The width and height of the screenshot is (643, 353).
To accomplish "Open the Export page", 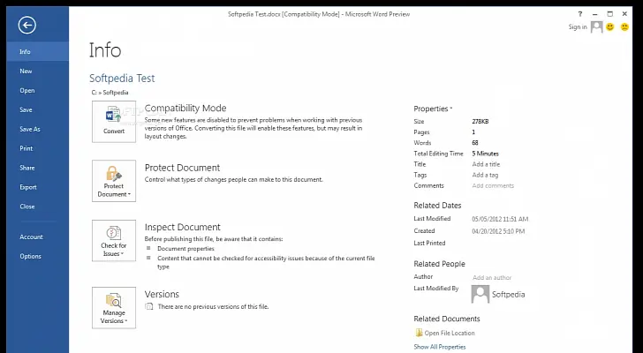I will tap(38, 187).
